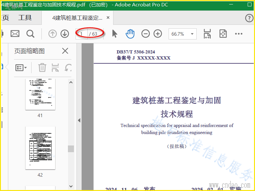Click the 技术规程 heading

(177, 114)
